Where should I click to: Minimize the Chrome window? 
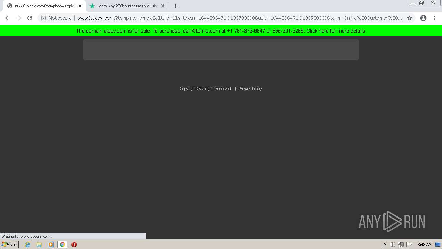click(413, 3)
